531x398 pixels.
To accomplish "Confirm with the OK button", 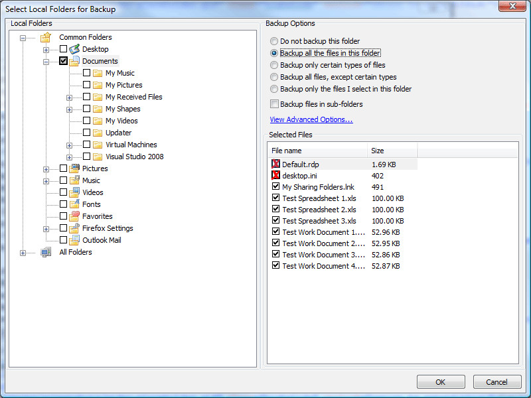I will 441,382.
